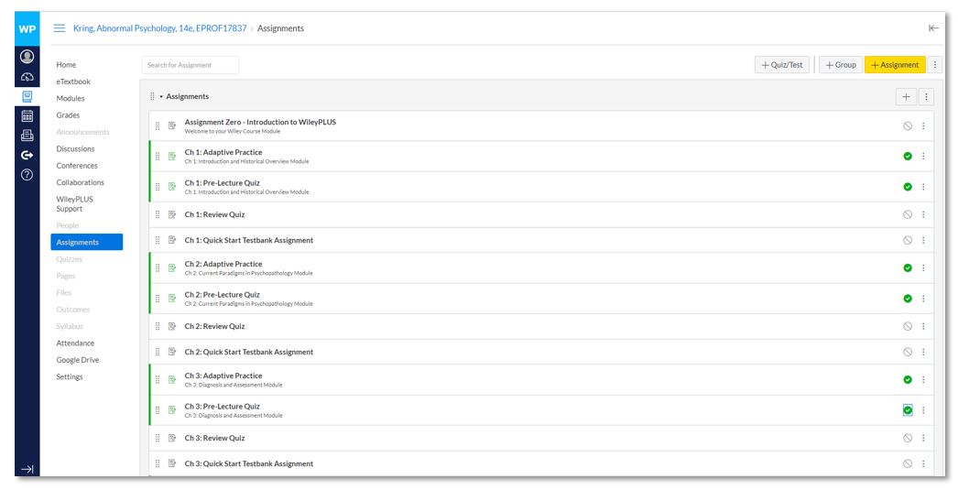Publish Ch 3: Quick Start Testbank Assignment
The width and height of the screenshot is (958, 490).
click(908, 463)
